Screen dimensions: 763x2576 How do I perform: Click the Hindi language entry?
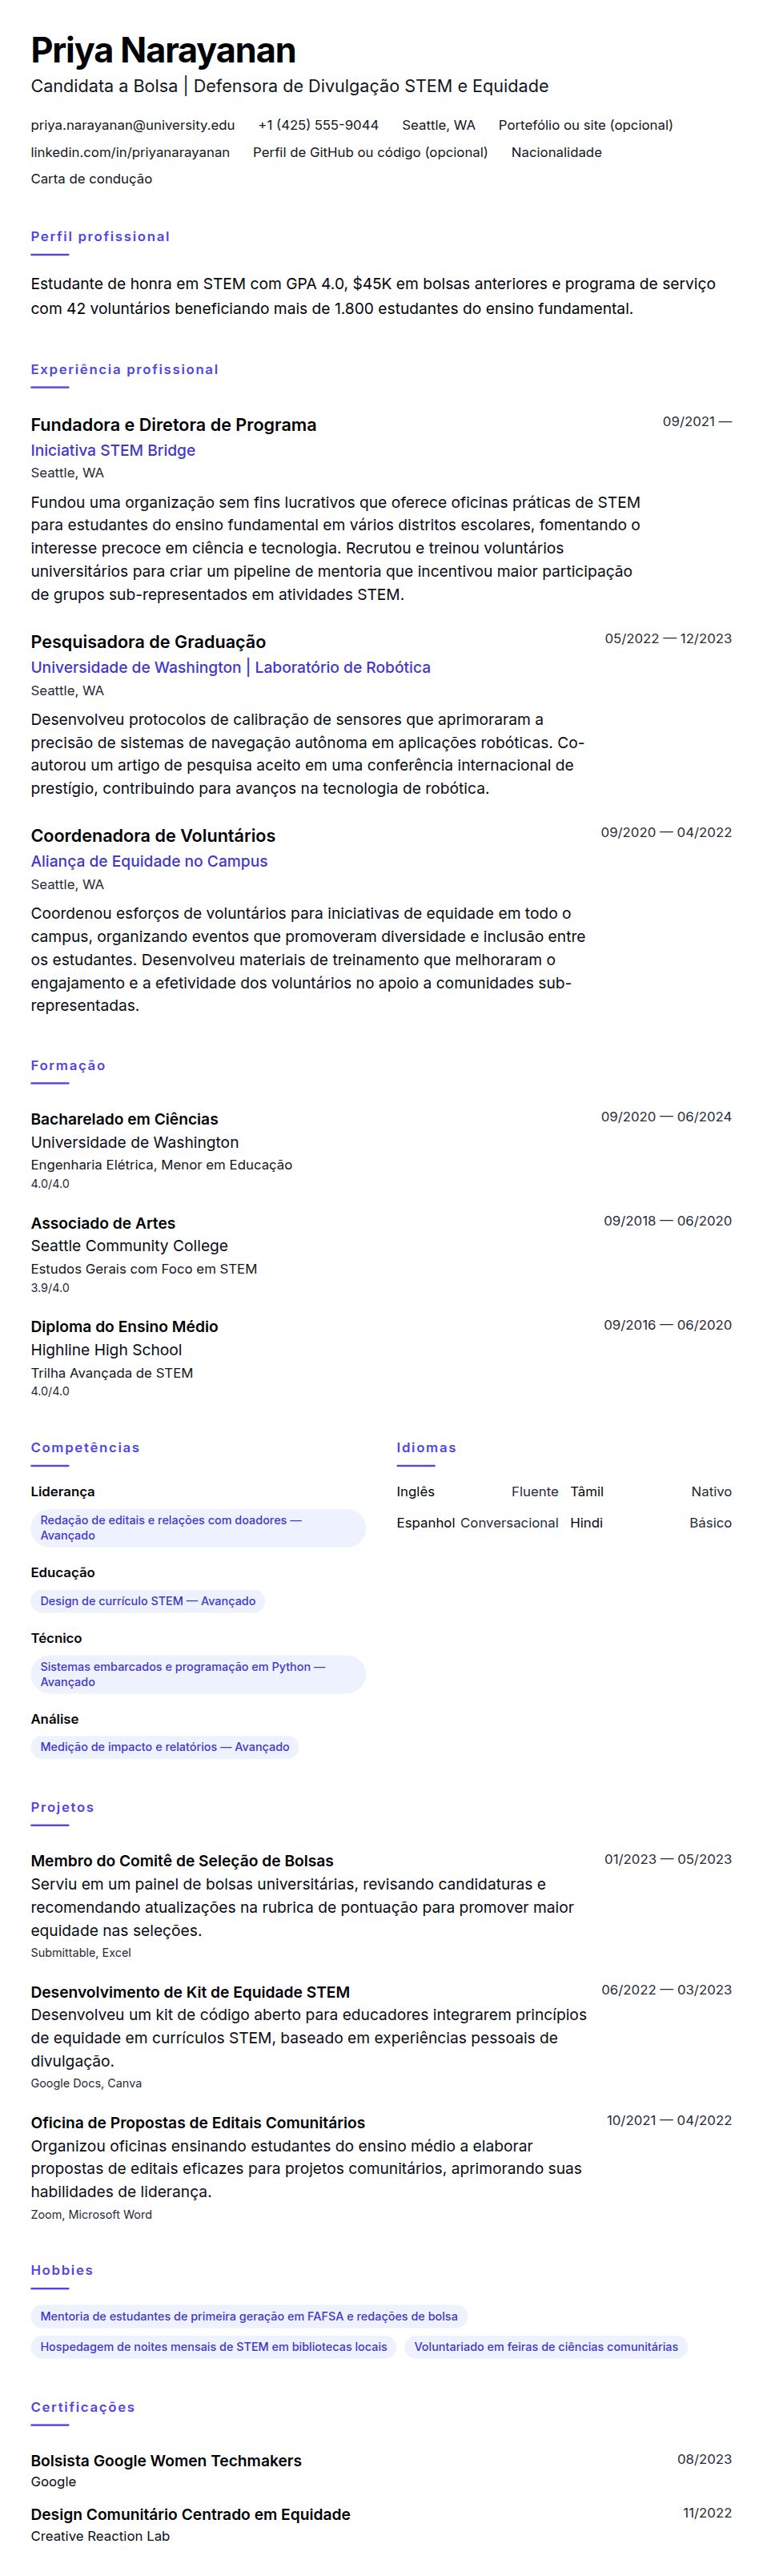(651, 1522)
